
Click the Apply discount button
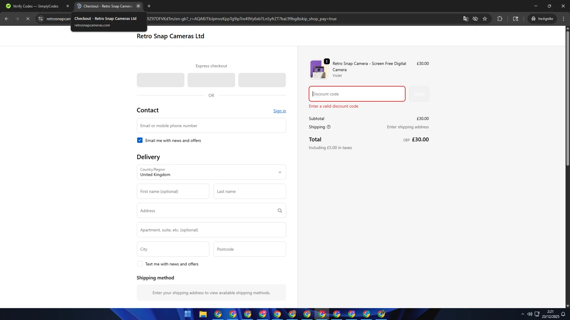(419, 94)
